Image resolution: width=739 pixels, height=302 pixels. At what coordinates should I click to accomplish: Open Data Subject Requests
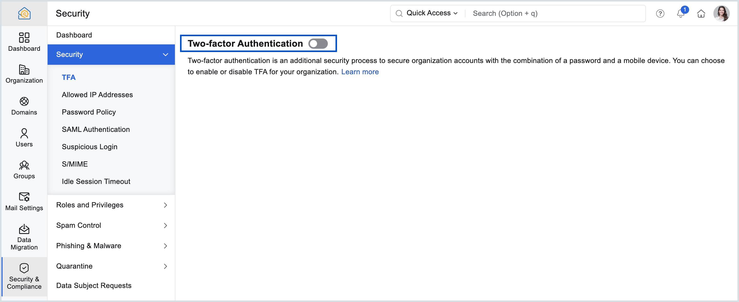pos(94,285)
